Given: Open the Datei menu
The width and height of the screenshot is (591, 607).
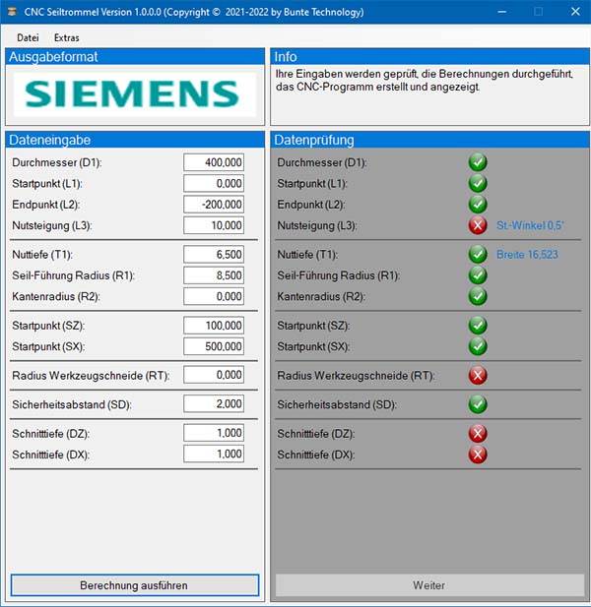Looking at the screenshot, I should [x=28, y=37].
